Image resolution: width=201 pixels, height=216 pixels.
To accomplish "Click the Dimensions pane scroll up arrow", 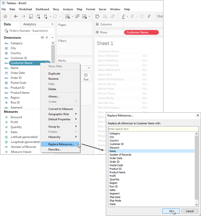I will pos(53,43).
